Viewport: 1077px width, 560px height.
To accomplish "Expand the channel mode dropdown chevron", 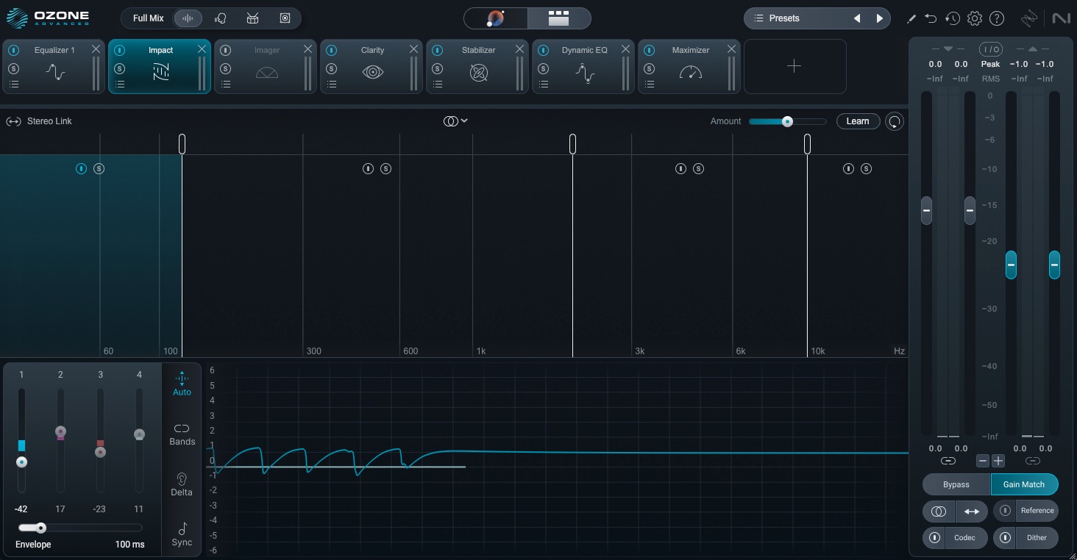I will click(464, 121).
